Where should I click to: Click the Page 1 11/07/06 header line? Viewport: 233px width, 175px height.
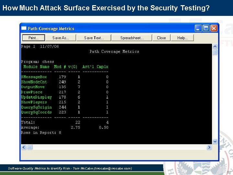click(40, 46)
